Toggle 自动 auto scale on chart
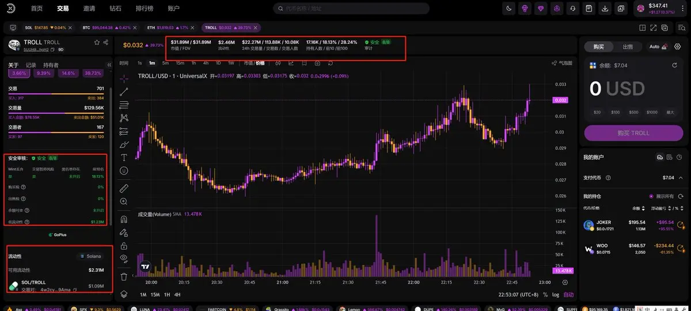The width and height of the screenshot is (691, 311). click(568, 294)
